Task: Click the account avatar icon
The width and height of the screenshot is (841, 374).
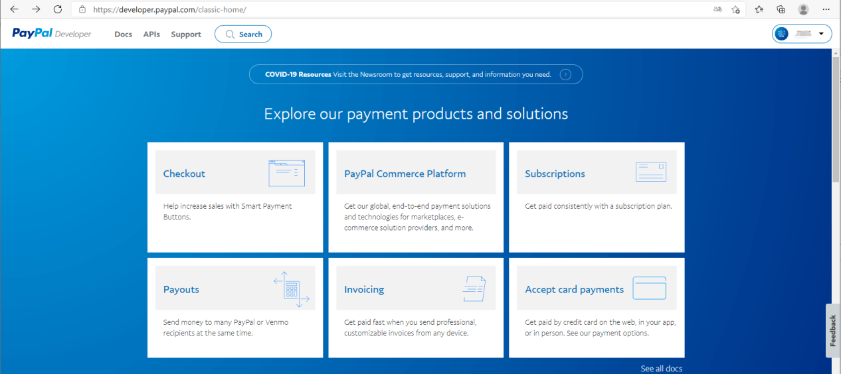Action: [x=782, y=34]
